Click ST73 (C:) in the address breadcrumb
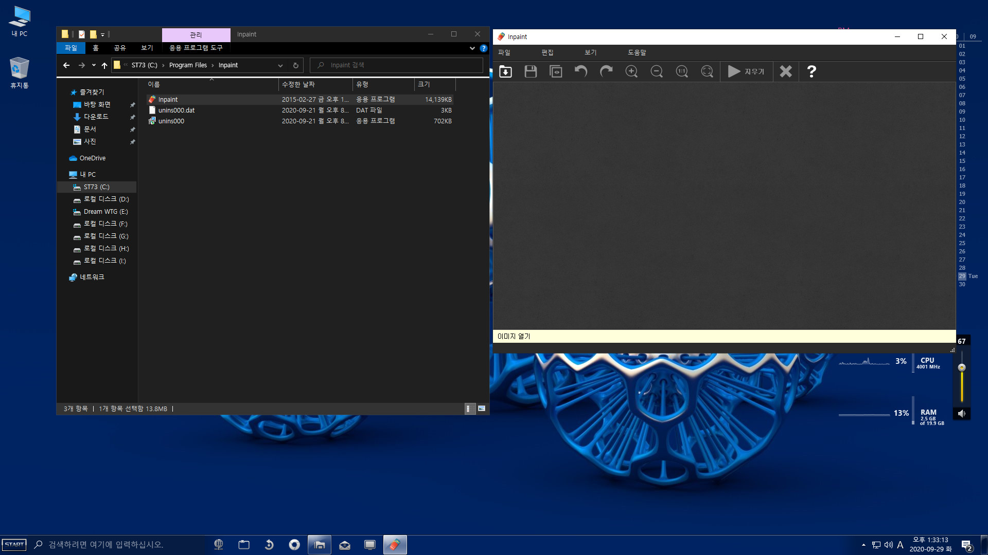The image size is (988, 555). coord(145,65)
